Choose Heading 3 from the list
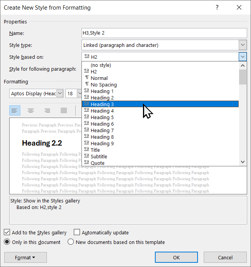The image size is (251, 267). point(102,104)
